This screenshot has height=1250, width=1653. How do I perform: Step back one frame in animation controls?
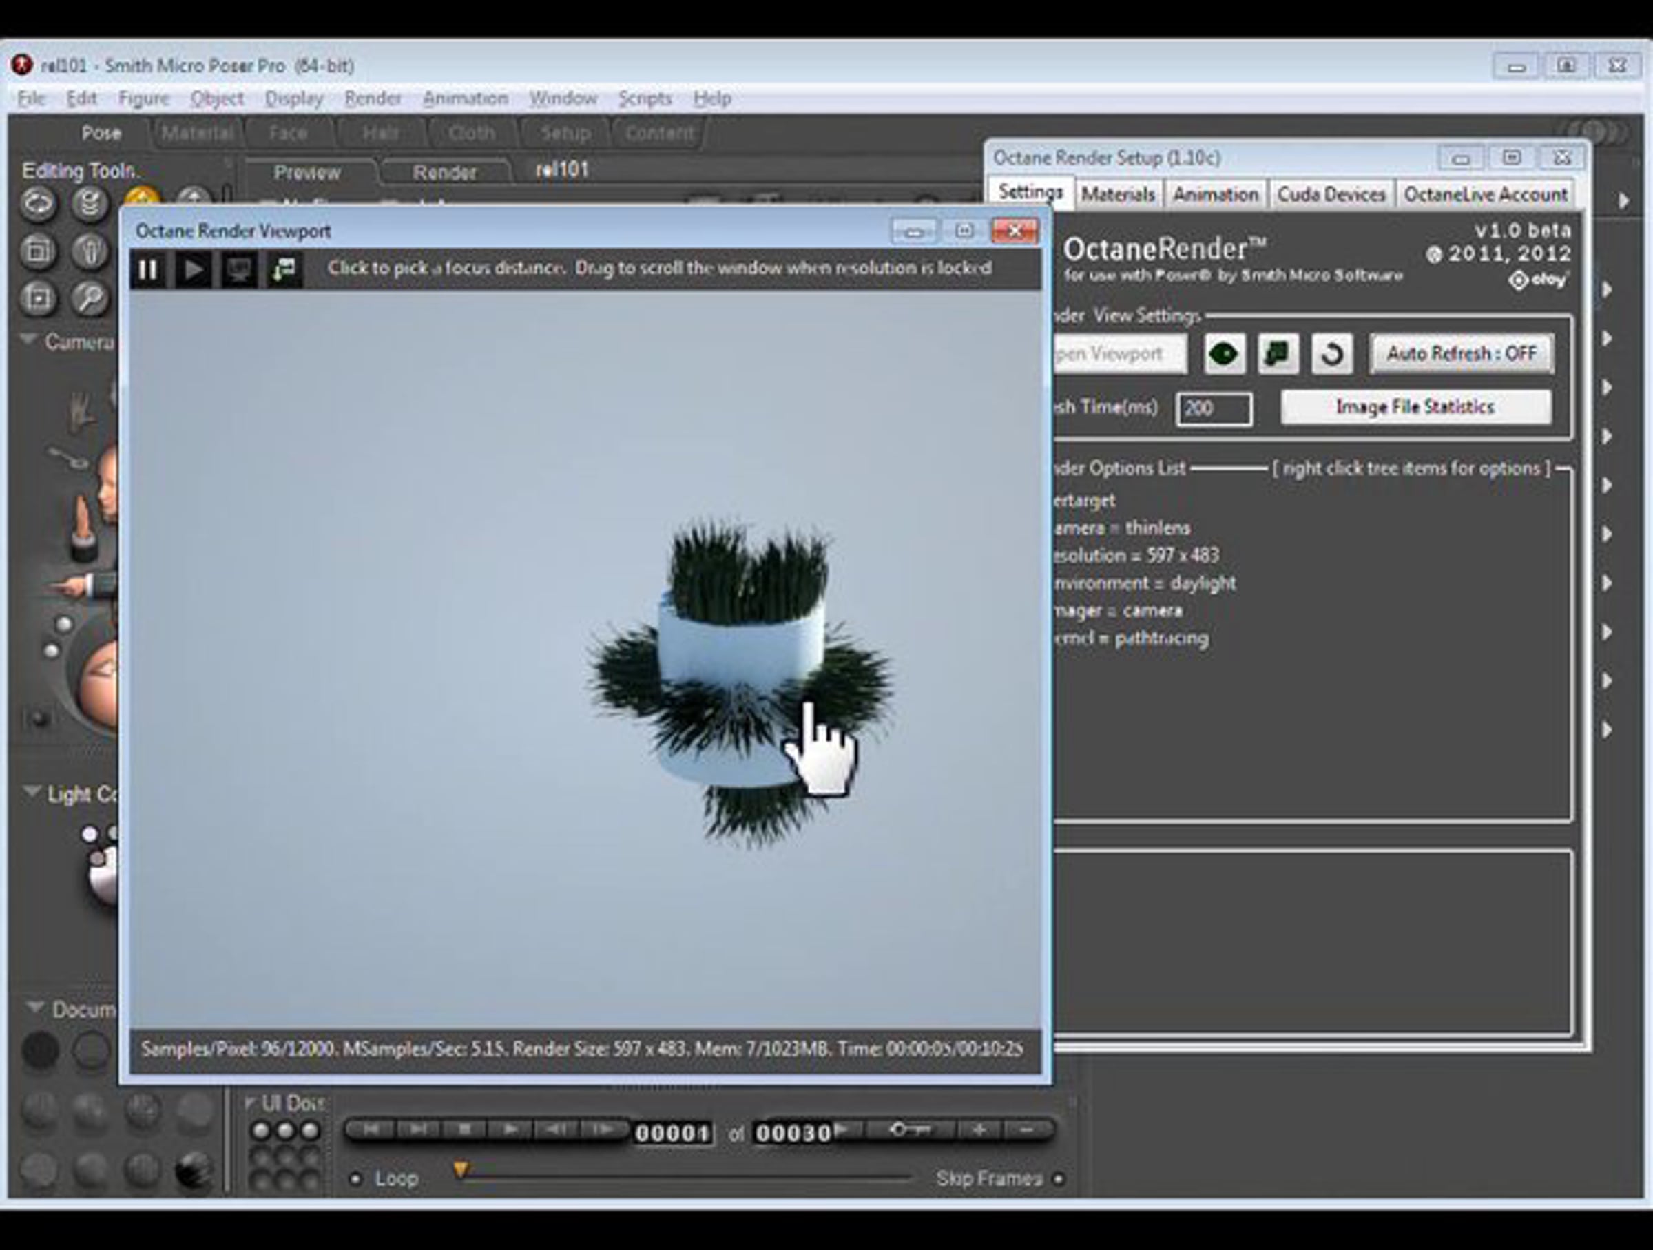coord(557,1129)
